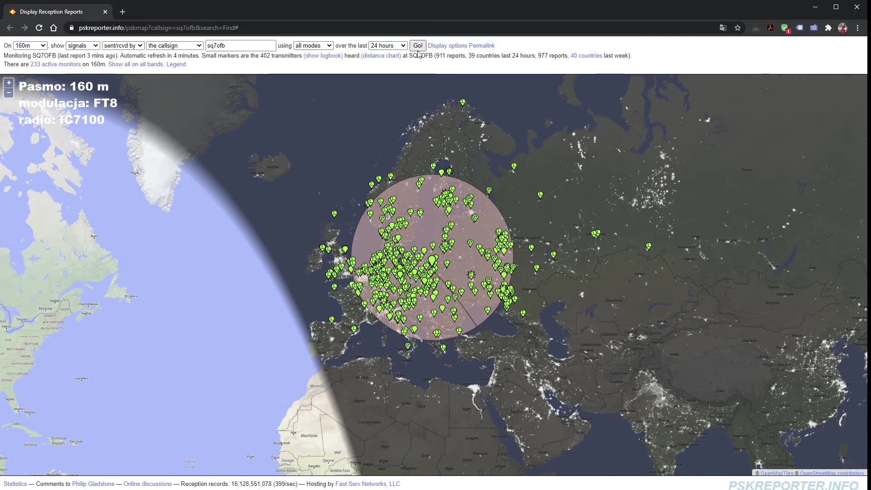Image resolution: width=871 pixels, height=490 pixels.
Task: Switch to Display Reception Reports tab
Action: pyautogui.click(x=51, y=12)
